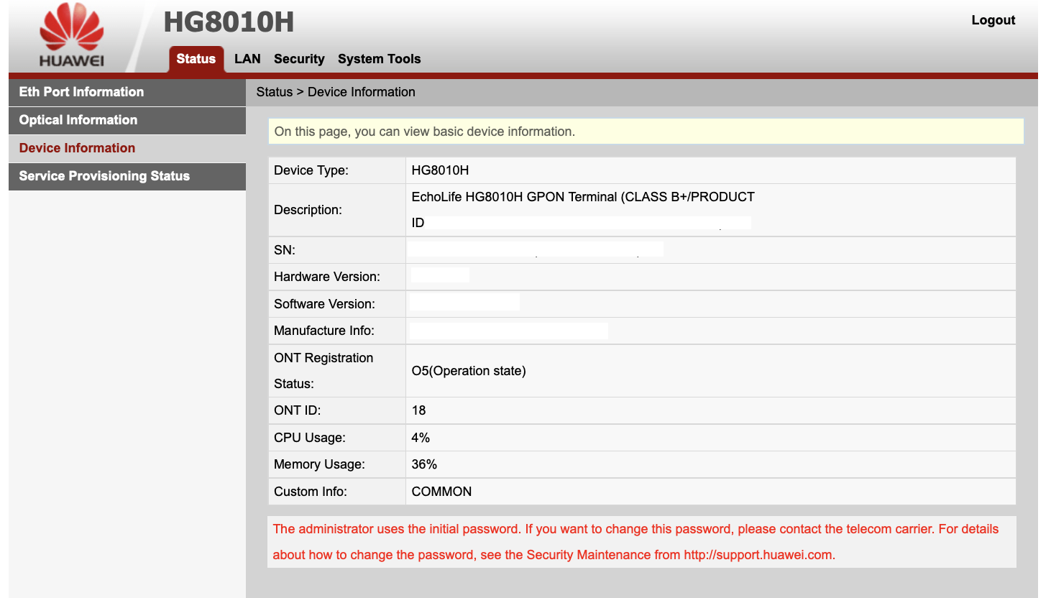This screenshot has height=598, width=1051.
Task: Click the 'Custom Info:' label
Action: pyautogui.click(x=311, y=492)
